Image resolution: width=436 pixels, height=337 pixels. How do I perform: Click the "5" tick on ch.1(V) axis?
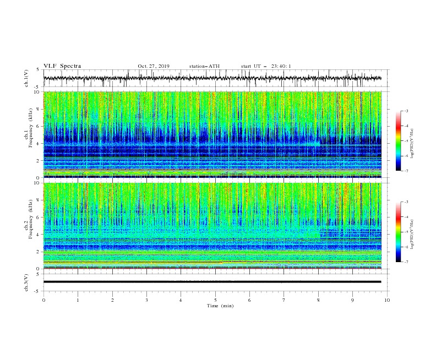tap(38, 70)
